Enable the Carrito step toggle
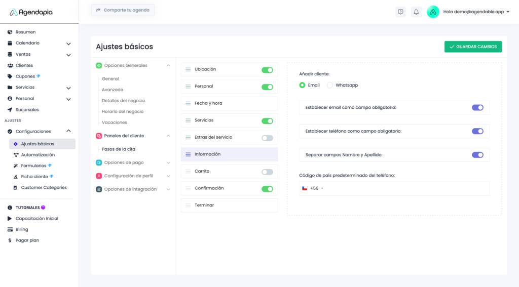The image size is (519, 287). point(267,172)
